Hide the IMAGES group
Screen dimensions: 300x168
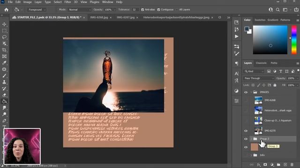pyautogui.click(x=246, y=92)
